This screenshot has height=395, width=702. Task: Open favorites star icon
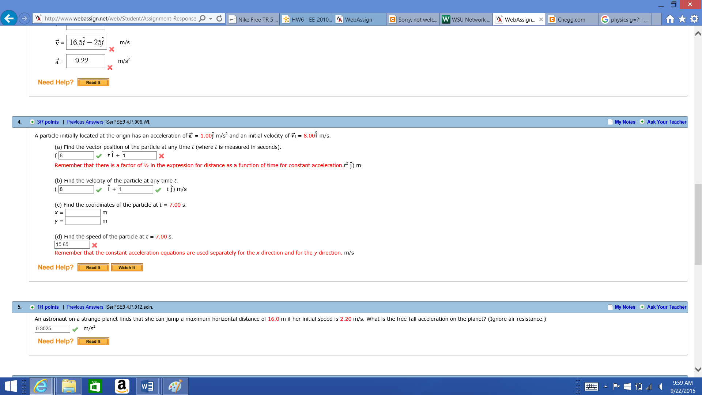click(682, 19)
